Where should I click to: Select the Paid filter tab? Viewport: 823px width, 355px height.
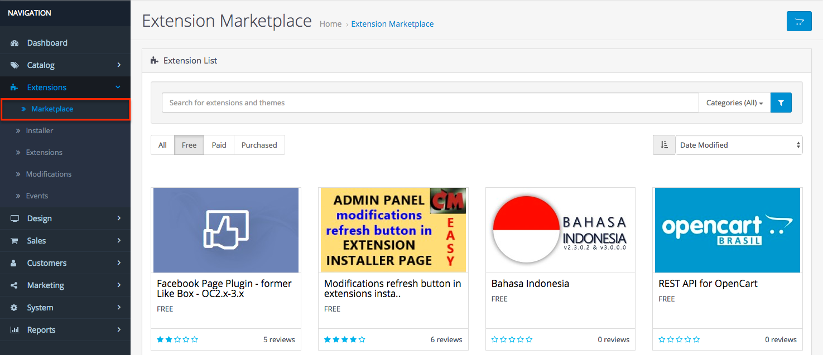click(x=219, y=145)
